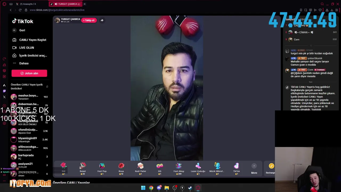This screenshot has width=341, height=192.
Task: Open altincocukga... live stream
Action: pyautogui.click(x=29, y=148)
